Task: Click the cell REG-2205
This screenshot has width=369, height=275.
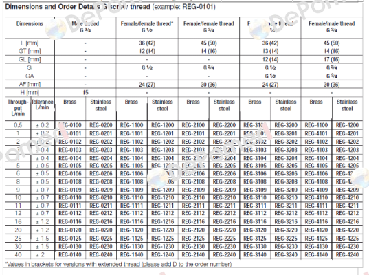Action: click(x=224, y=166)
